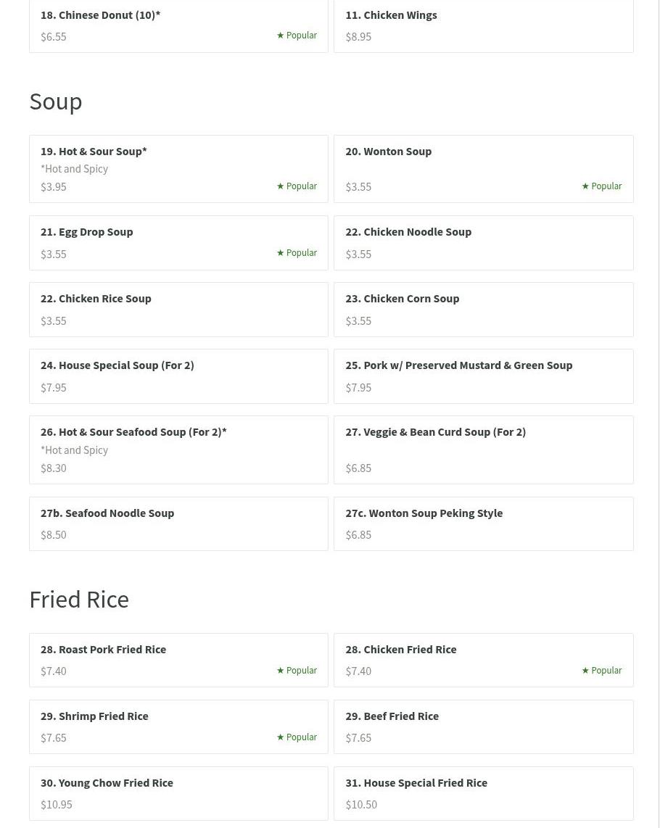Click the Popular star on Hot & Sour Soup
The image size is (660, 828).
pos(281,186)
